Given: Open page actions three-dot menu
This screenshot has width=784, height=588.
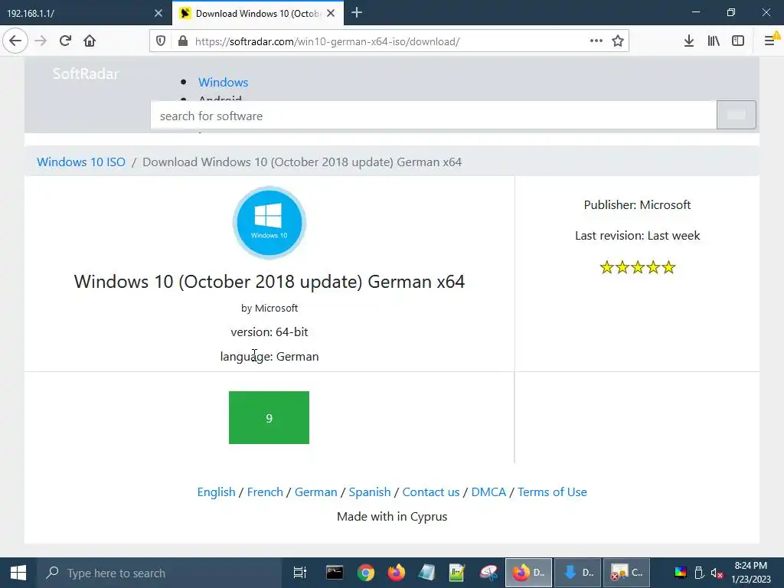Looking at the screenshot, I should pos(596,41).
